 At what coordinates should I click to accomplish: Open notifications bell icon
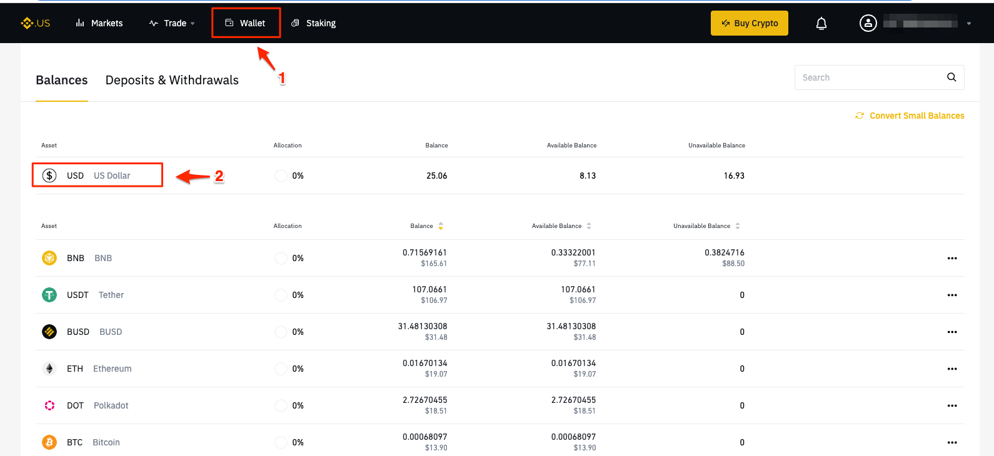pyautogui.click(x=821, y=23)
